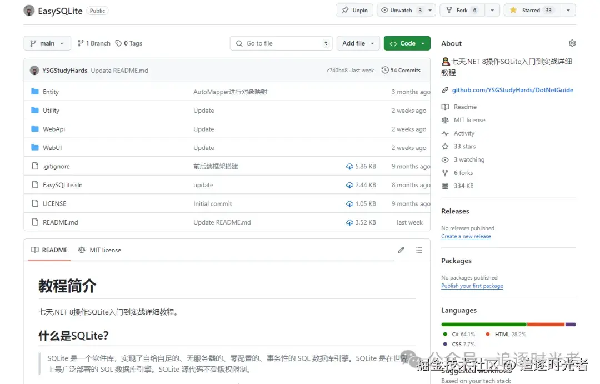
Task: Open the repository owner avatar beside EasySQLite
Action: tap(29, 11)
